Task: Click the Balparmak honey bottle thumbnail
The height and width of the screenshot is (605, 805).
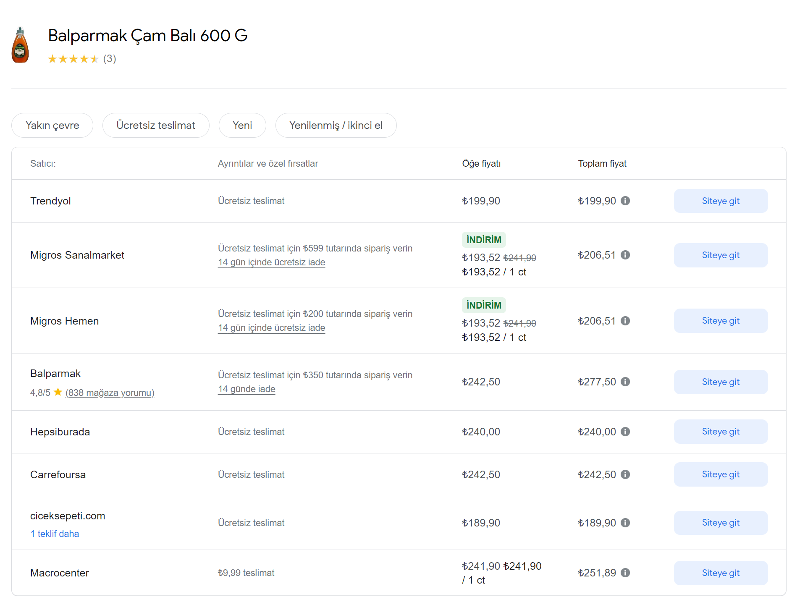Action: (20, 45)
